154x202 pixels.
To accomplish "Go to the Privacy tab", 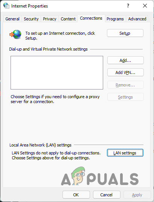I will coord(50,19).
